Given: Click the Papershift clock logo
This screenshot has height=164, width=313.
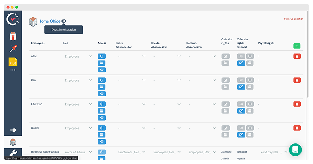Looking at the screenshot, I should point(13,19).
